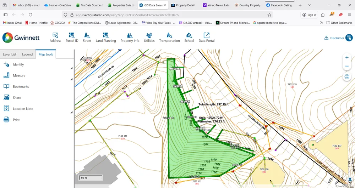Launch the Data Portal link
The height and width of the screenshot is (188, 355).
pyautogui.click(x=206, y=38)
